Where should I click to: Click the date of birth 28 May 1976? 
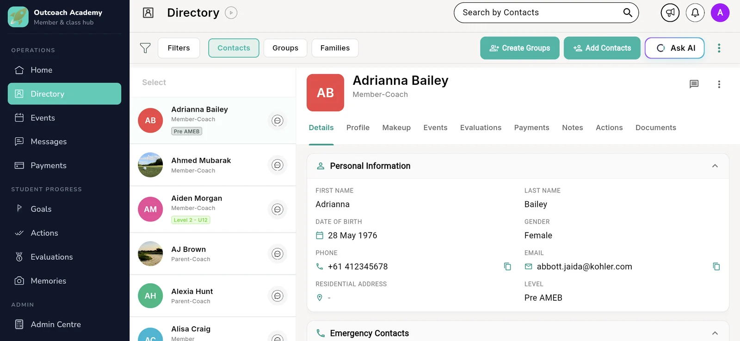click(352, 235)
